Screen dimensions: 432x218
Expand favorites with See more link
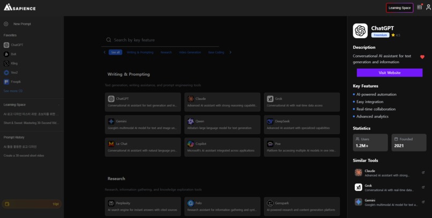click(x=13, y=91)
